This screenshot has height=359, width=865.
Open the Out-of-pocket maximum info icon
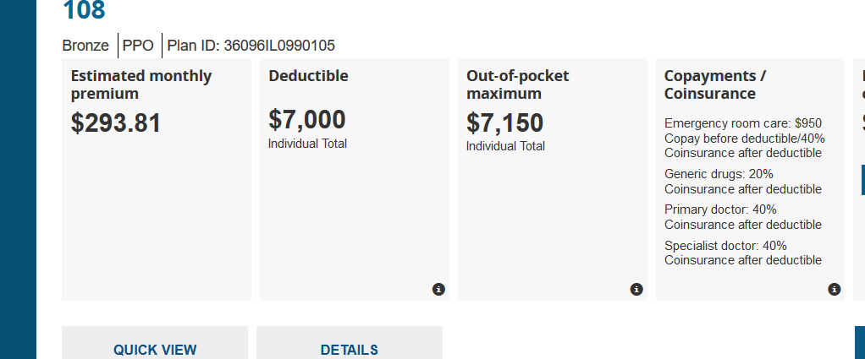coord(636,290)
